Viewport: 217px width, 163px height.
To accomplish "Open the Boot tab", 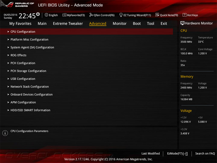I will (137, 24).
